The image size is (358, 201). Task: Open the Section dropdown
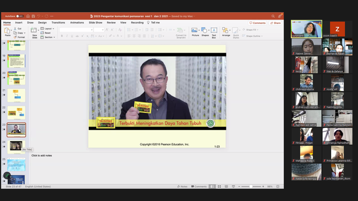click(48, 37)
